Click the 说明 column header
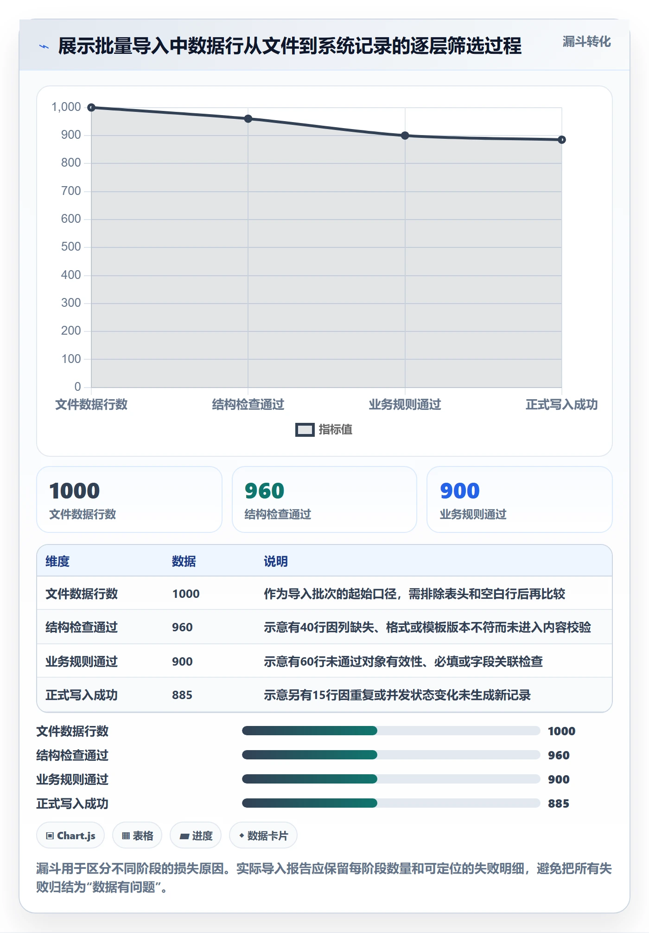649x933 pixels. (276, 562)
